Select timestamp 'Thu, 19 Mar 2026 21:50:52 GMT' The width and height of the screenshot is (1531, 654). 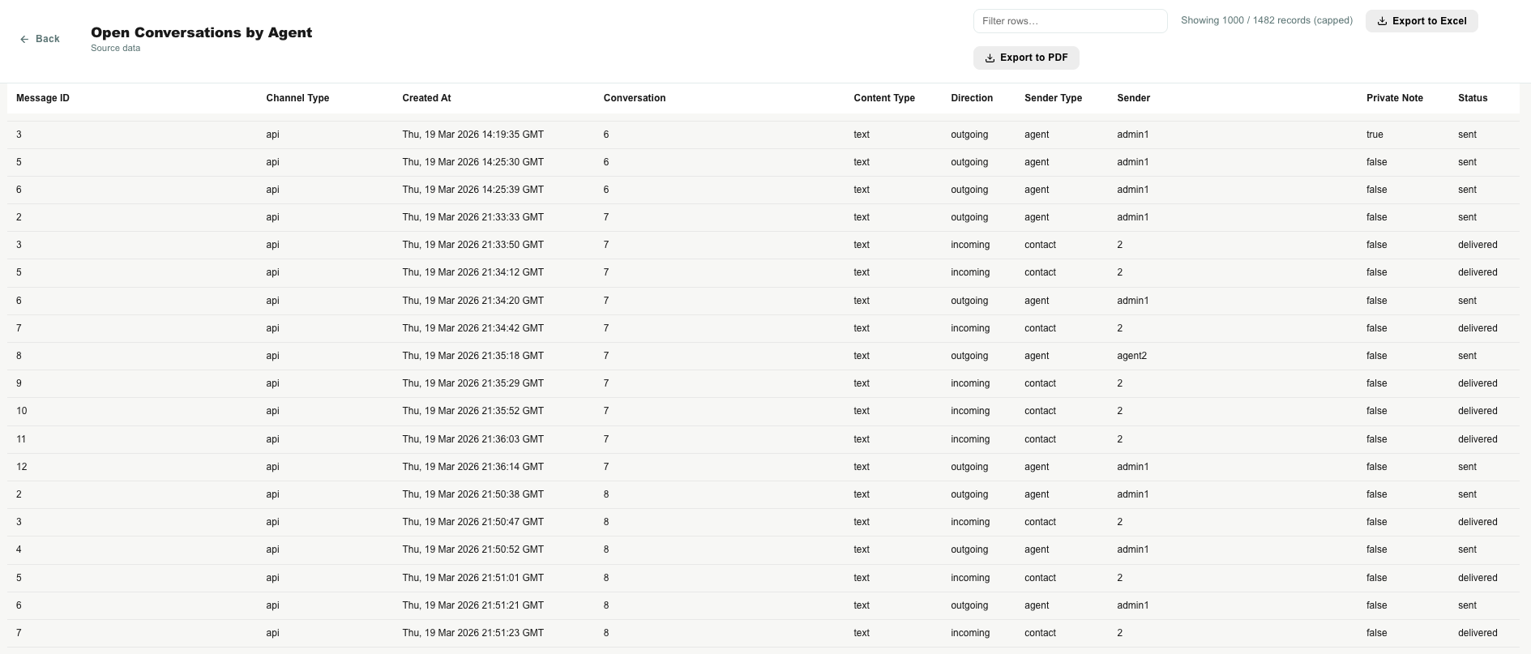[x=473, y=549]
